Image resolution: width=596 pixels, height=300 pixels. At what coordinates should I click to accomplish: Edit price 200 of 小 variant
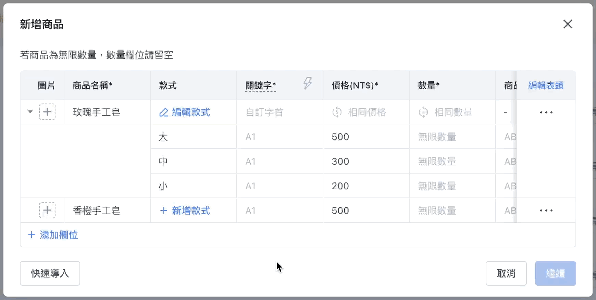pyautogui.click(x=366, y=186)
